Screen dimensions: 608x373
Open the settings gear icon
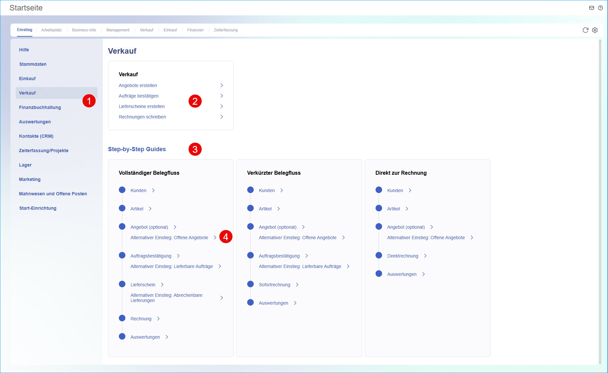tap(595, 30)
